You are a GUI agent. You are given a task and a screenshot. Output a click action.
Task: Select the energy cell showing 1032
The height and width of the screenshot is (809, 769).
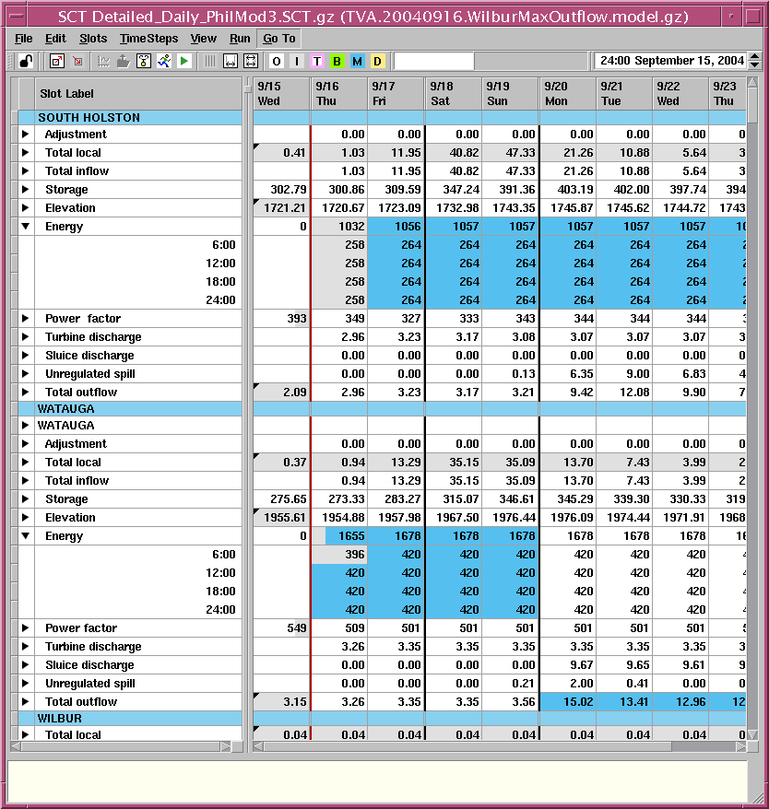(x=338, y=227)
